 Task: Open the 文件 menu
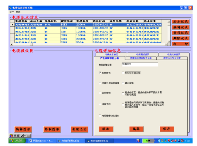click(11, 12)
